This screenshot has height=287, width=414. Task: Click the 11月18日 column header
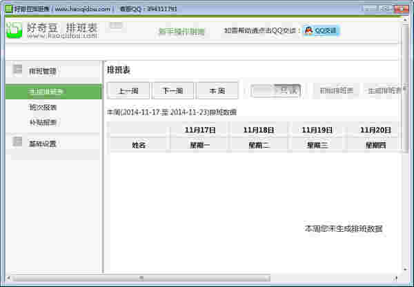pos(259,130)
